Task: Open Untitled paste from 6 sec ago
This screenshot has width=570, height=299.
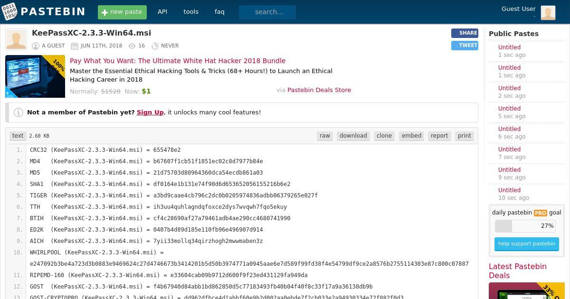Action: [509, 129]
